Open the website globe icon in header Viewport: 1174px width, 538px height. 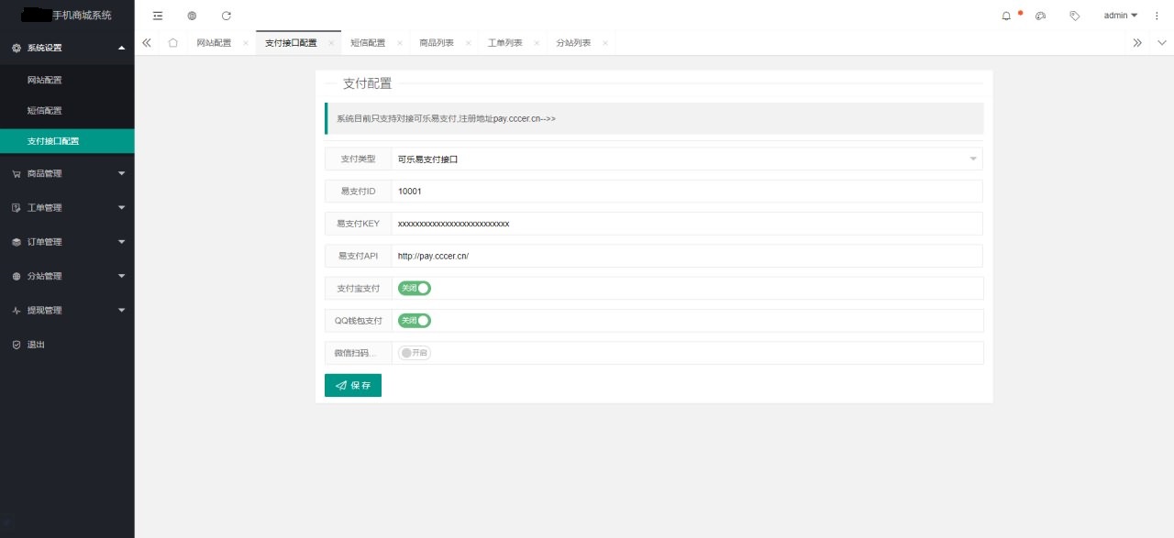tap(192, 16)
